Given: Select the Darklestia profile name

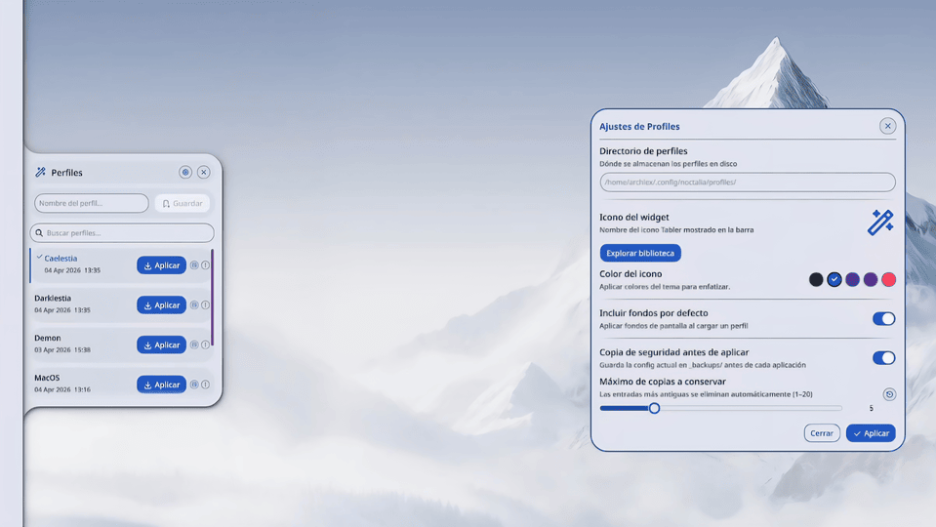Looking at the screenshot, I should pos(53,298).
